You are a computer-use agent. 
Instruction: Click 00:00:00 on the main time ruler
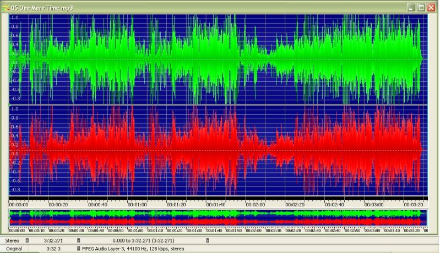(x=19, y=205)
